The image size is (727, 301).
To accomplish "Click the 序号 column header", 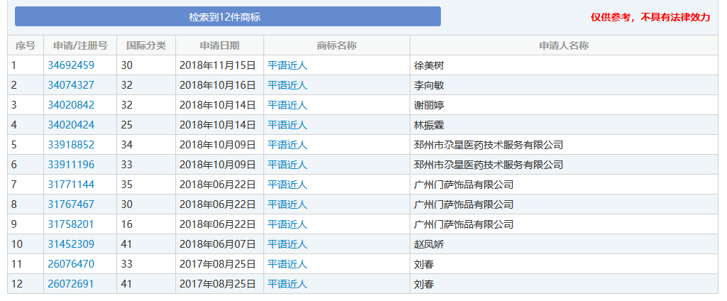I will click(26, 45).
